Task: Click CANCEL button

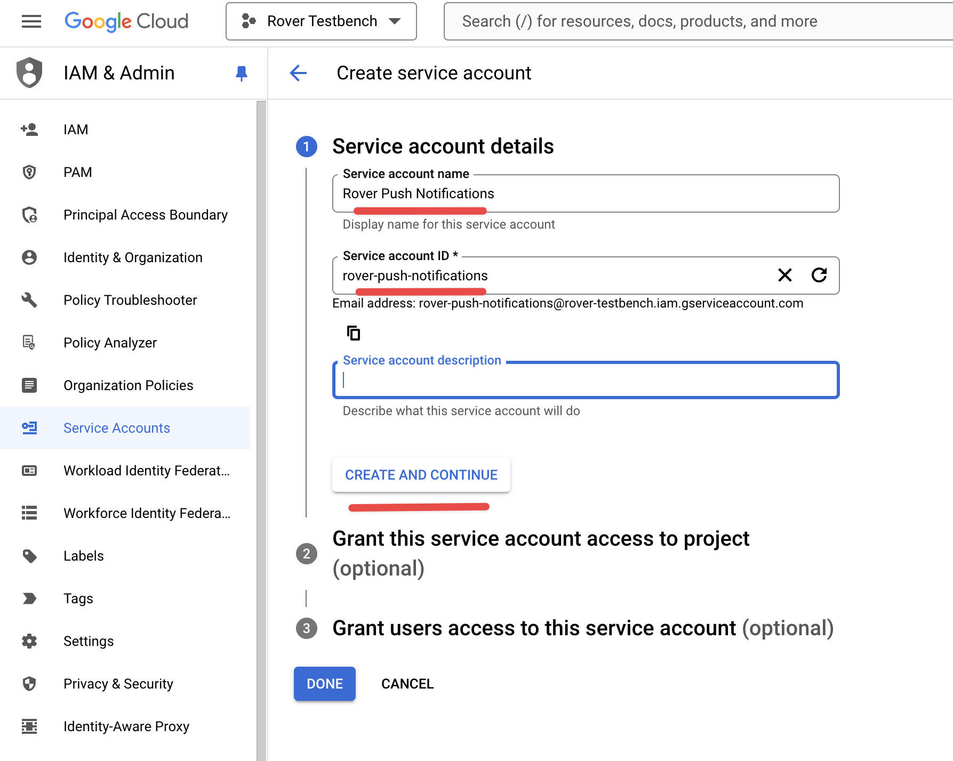Action: pos(407,684)
